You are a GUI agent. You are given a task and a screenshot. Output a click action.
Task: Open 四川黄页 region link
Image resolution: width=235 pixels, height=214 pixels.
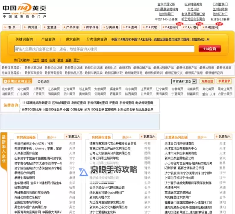pos(69,94)
